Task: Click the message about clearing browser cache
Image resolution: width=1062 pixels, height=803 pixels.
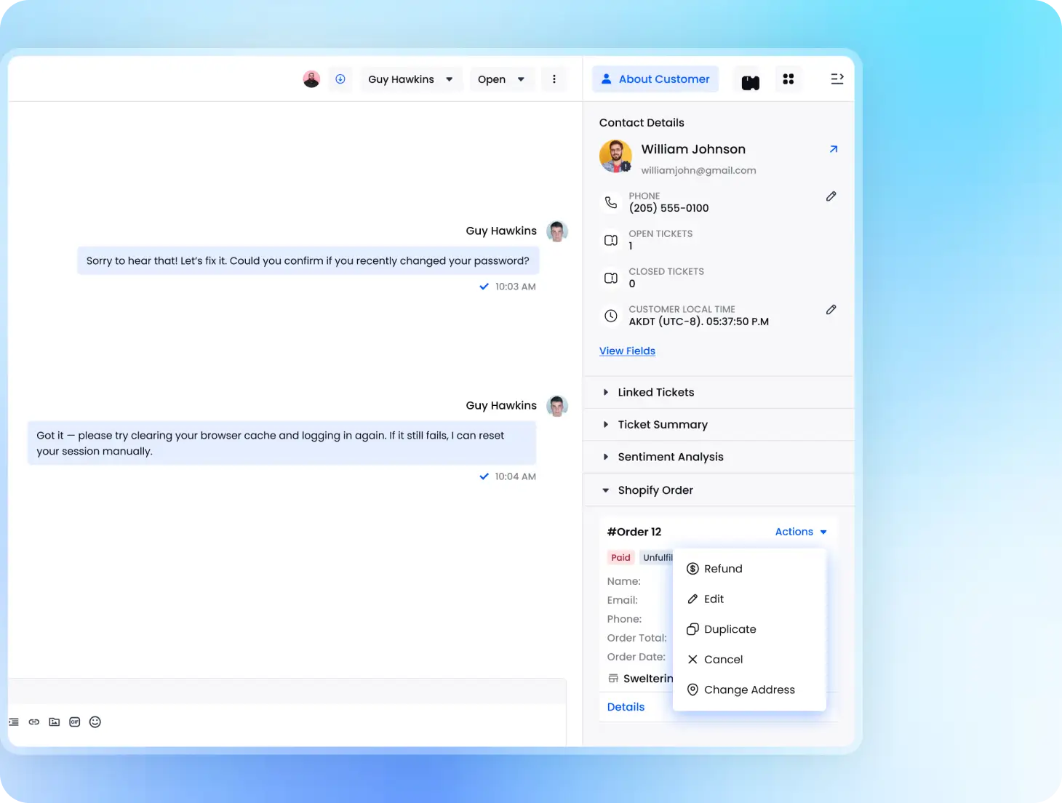Action: pos(282,443)
